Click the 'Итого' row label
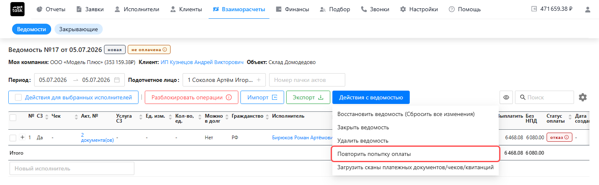 16,153
